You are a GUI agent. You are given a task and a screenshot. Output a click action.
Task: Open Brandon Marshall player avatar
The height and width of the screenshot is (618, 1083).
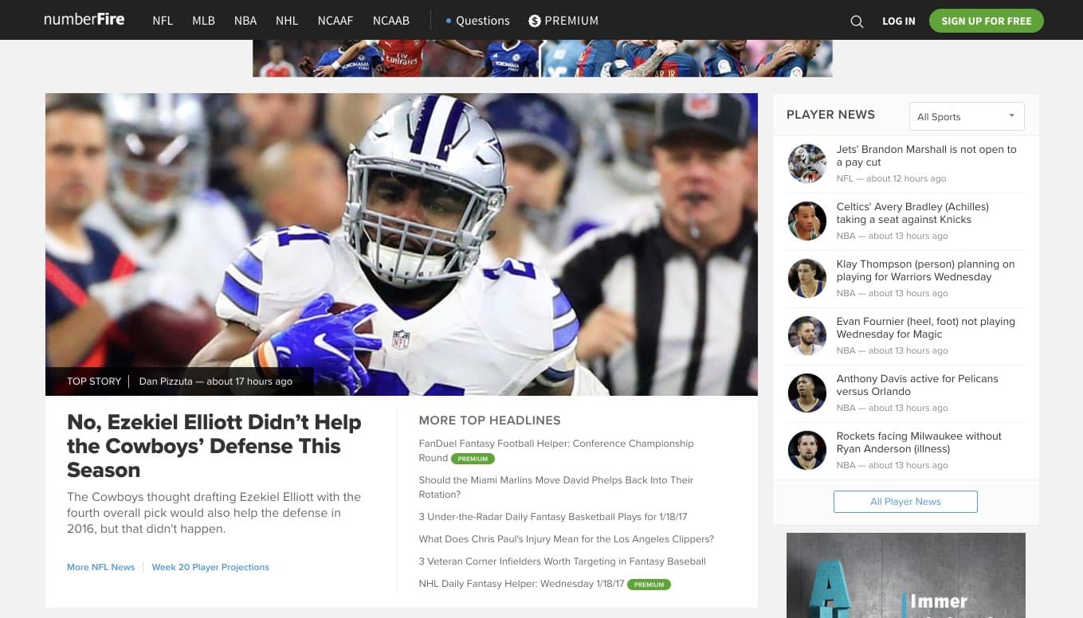click(807, 163)
